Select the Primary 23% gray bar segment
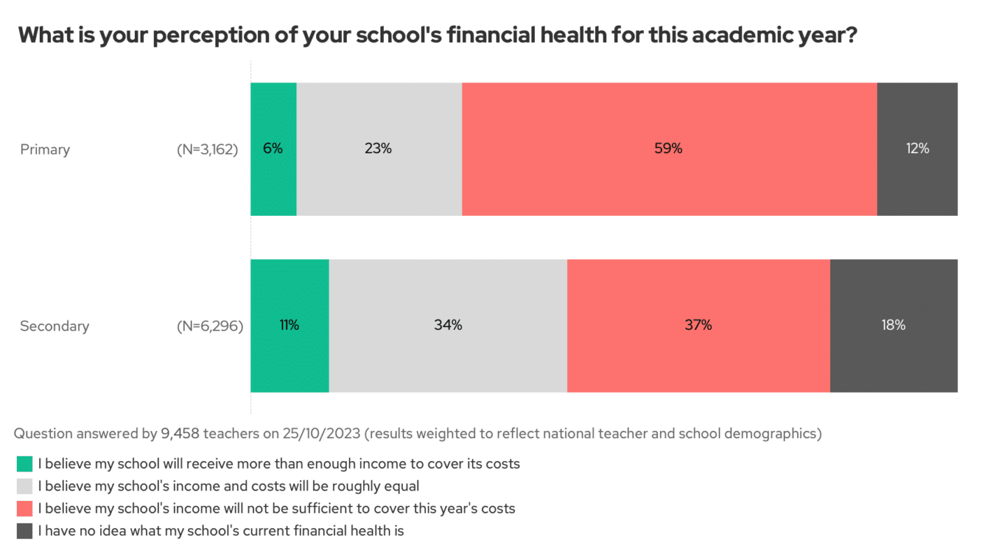Image resolution: width=1007 pixels, height=559 pixels. (379, 149)
